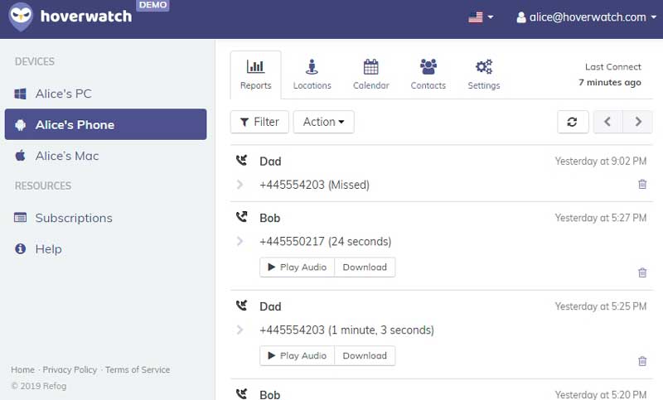Open the Home footer link
This screenshot has width=663, height=400.
pos(23,369)
